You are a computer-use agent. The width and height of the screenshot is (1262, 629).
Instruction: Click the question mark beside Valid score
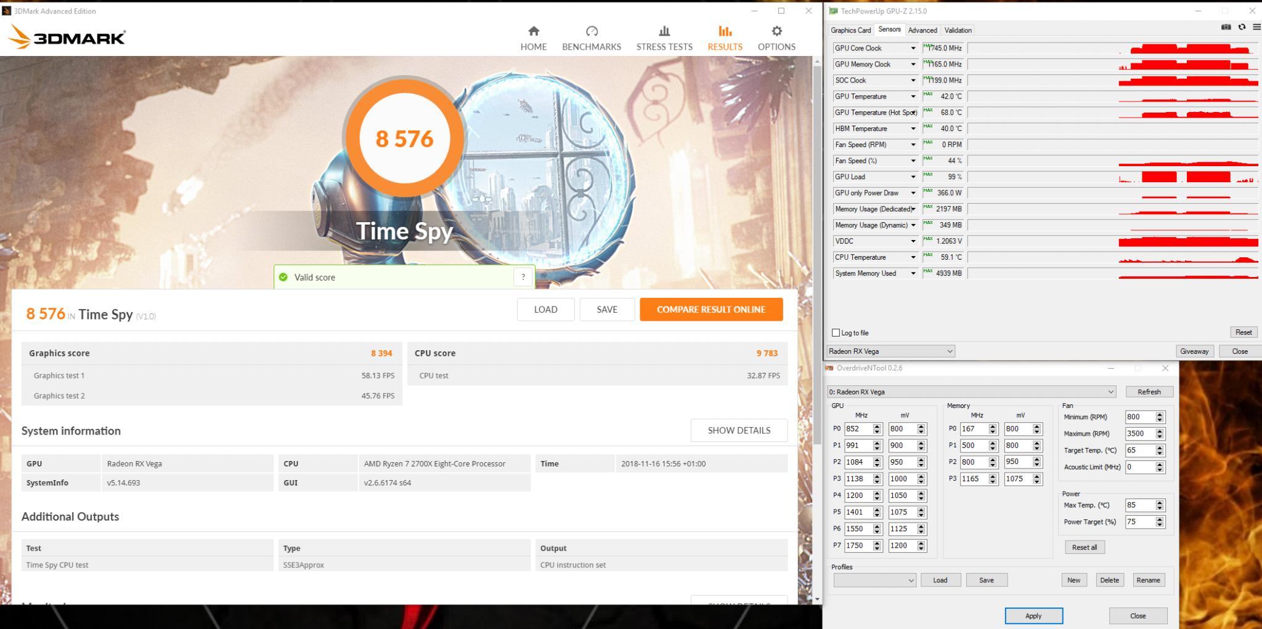pyautogui.click(x=523, y=277)
